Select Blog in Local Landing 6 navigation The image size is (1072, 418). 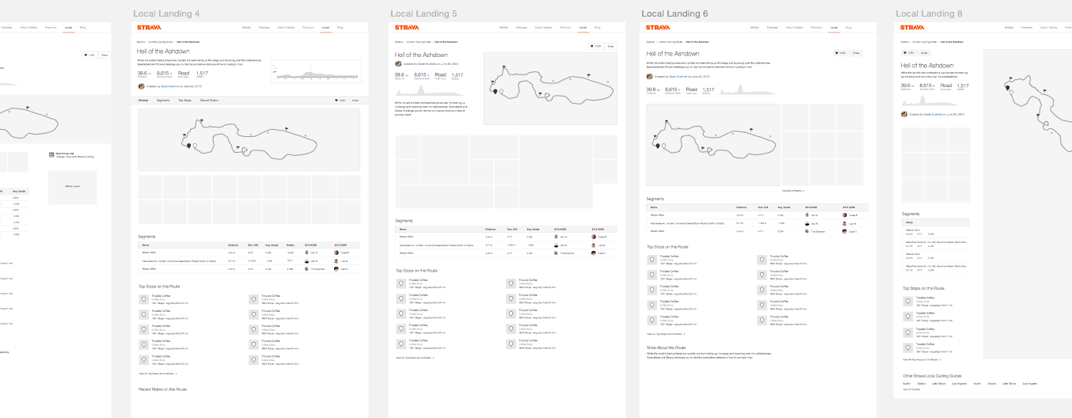point(849,27)
